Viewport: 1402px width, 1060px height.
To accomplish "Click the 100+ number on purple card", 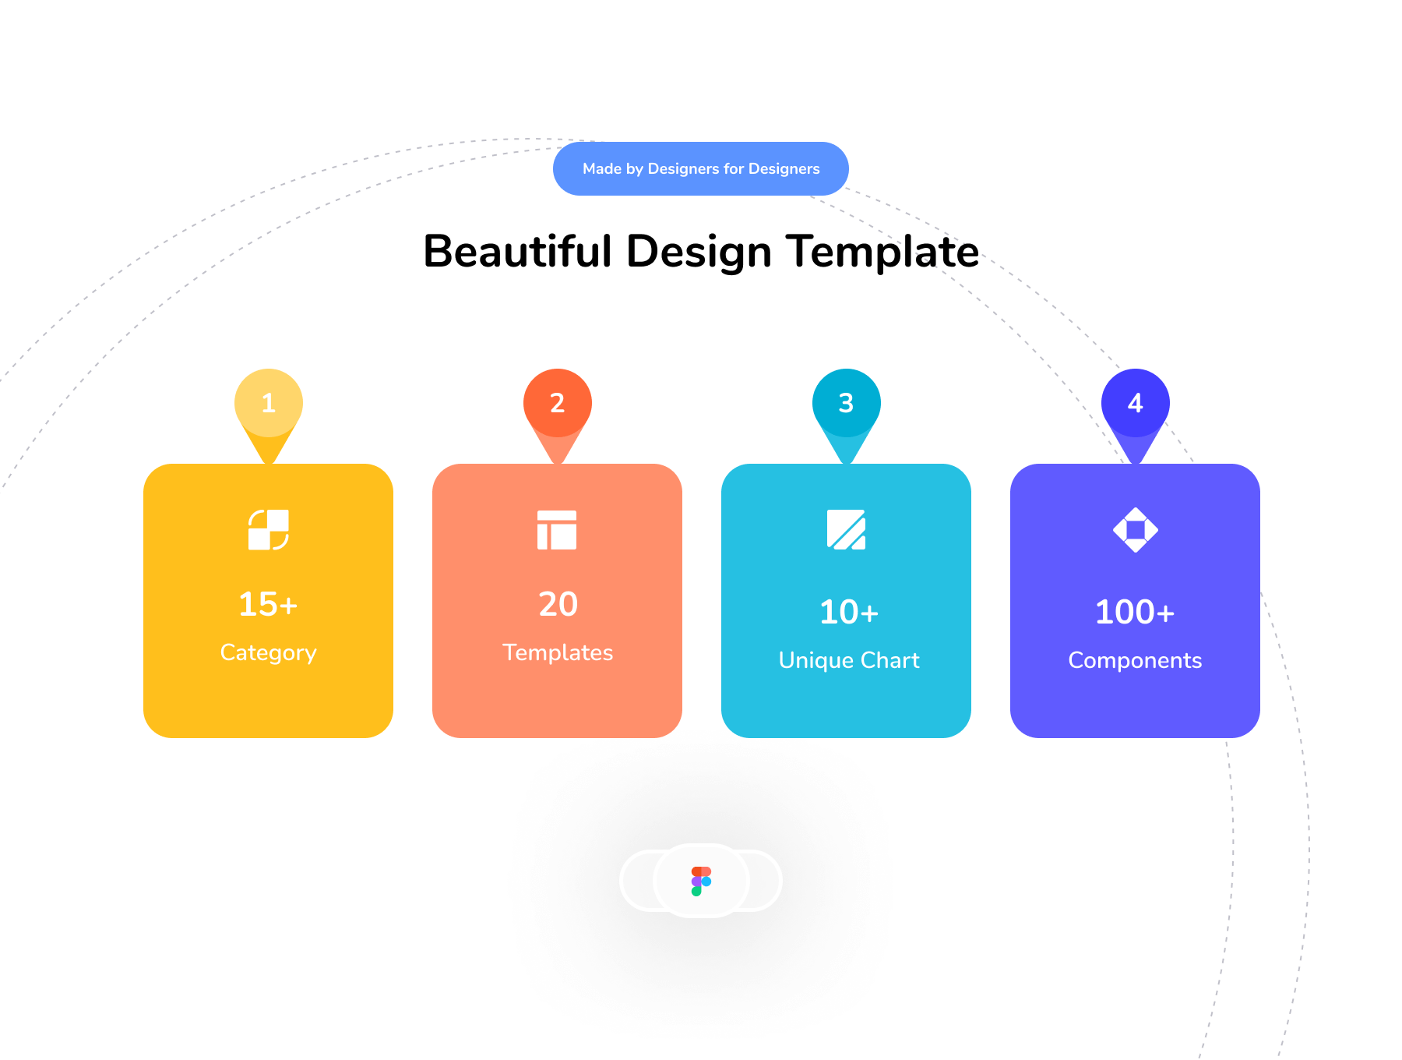I will coord(1135,613).
